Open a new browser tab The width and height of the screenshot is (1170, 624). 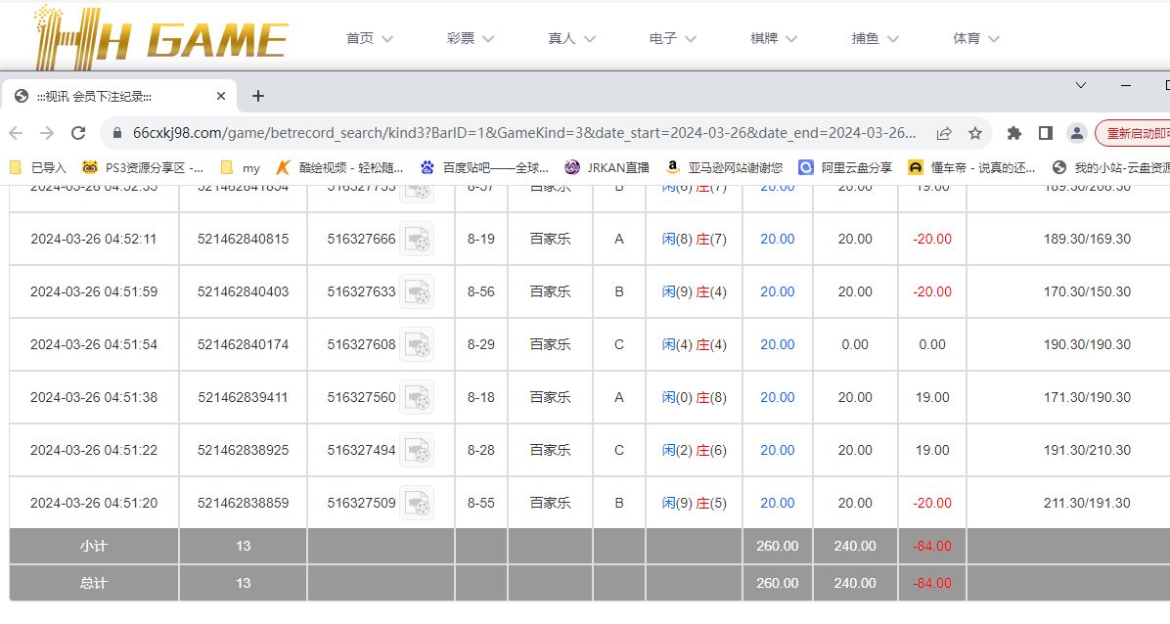pyautogui.click(x=258, y=96)
